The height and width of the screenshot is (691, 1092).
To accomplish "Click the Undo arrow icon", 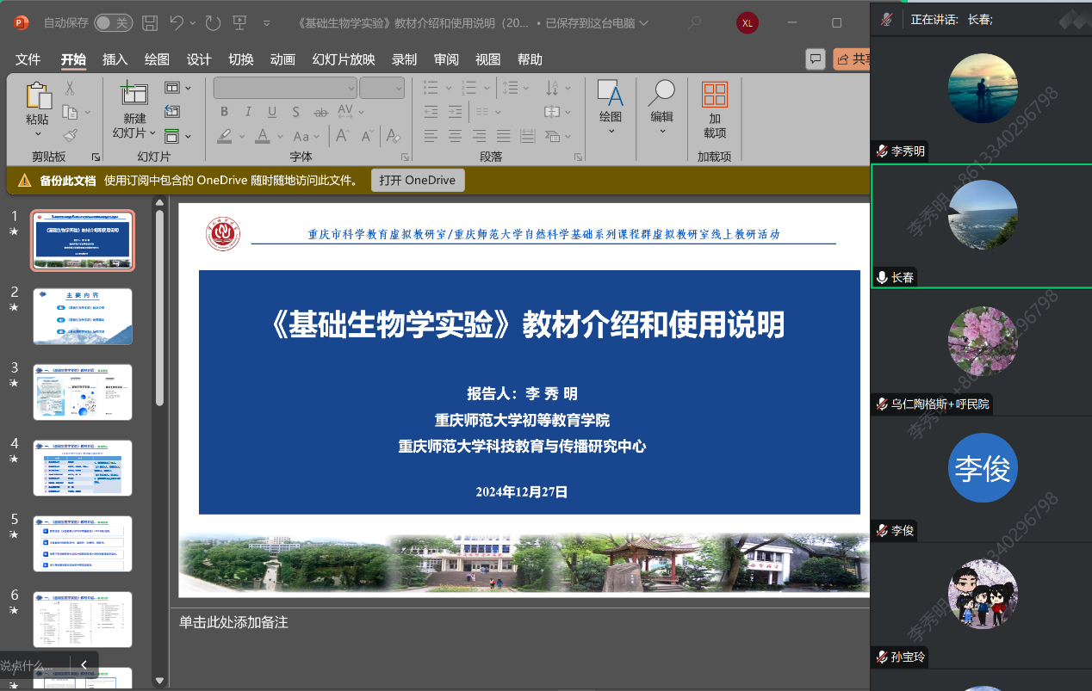I will (177, 23).
